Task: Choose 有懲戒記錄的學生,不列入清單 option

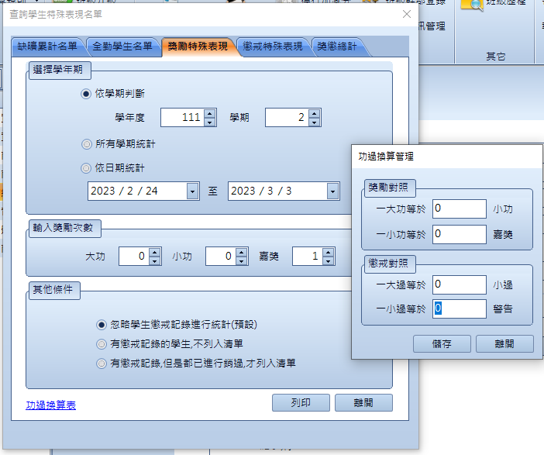Action: click(101, 343)
